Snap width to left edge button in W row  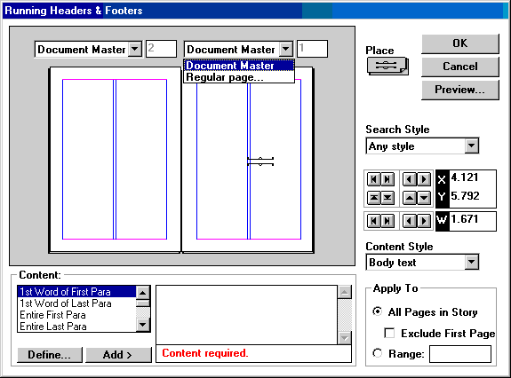pyautogui.click(x=373, y=221)
